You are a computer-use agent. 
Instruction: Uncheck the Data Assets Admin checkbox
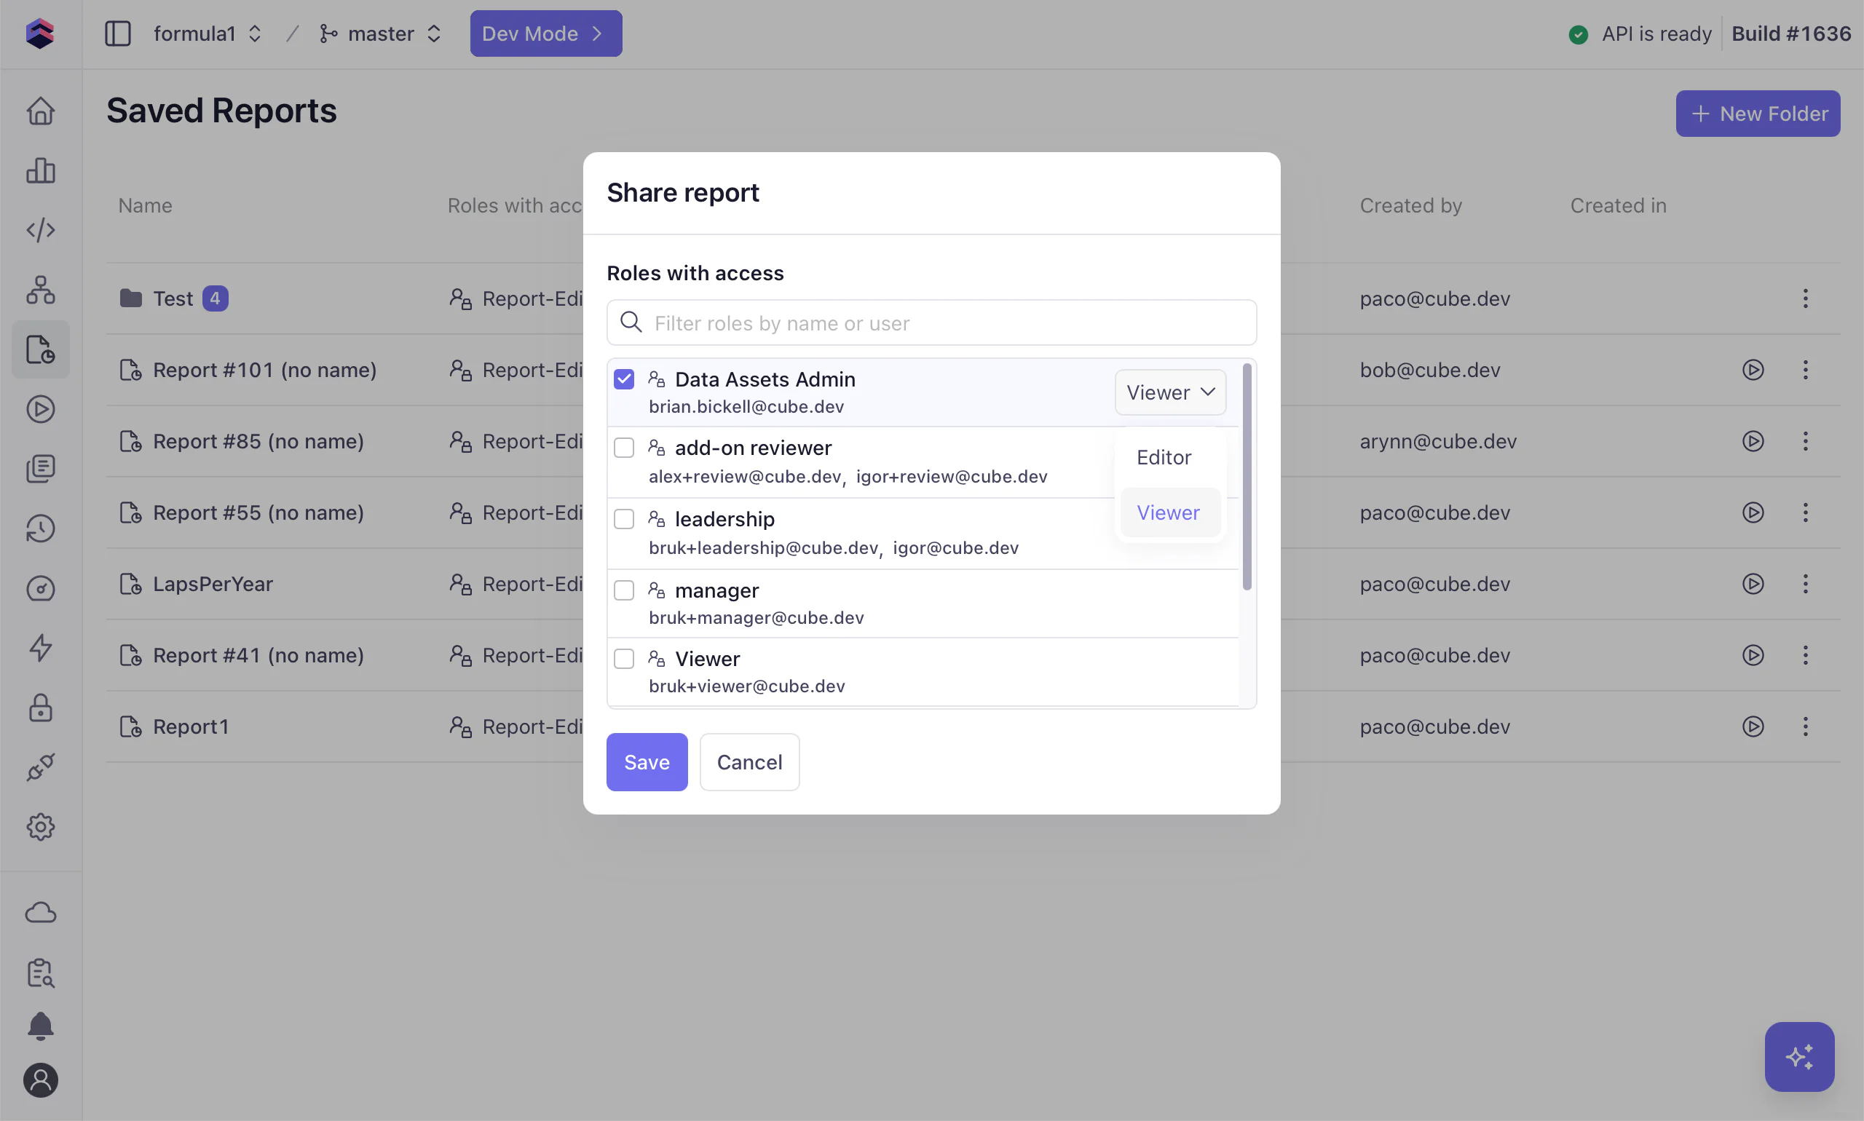(623, 379)
